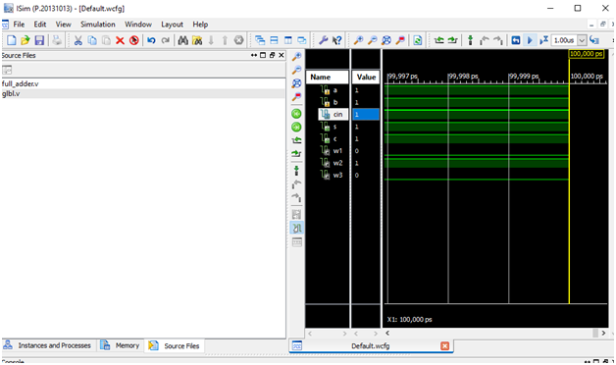Screen dimensions: 616x365
Task: Toggle the highlighted Snap to Transition icon
Action: coord(296,228)
